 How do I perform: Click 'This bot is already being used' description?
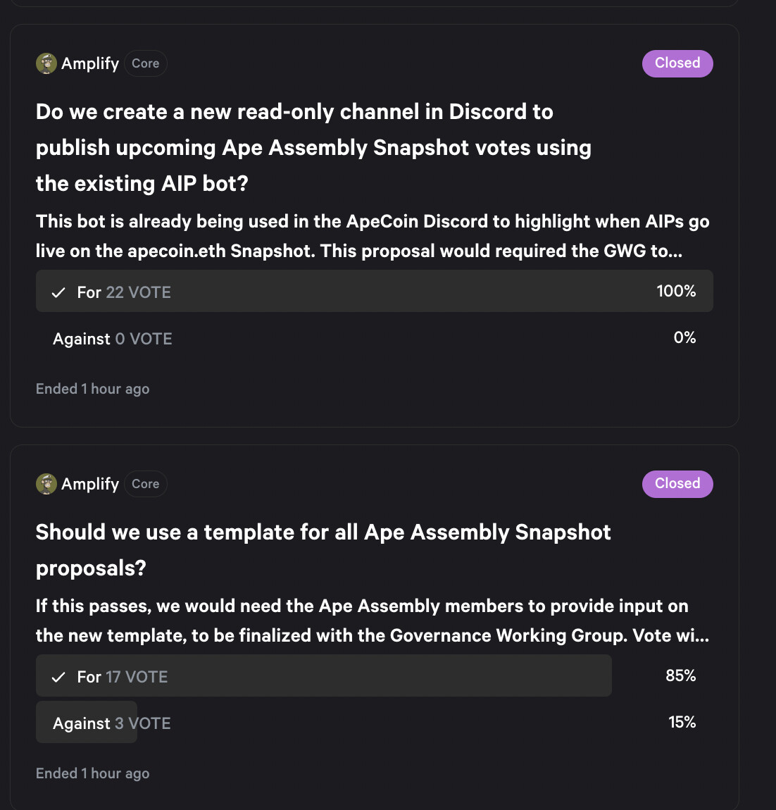373,236
